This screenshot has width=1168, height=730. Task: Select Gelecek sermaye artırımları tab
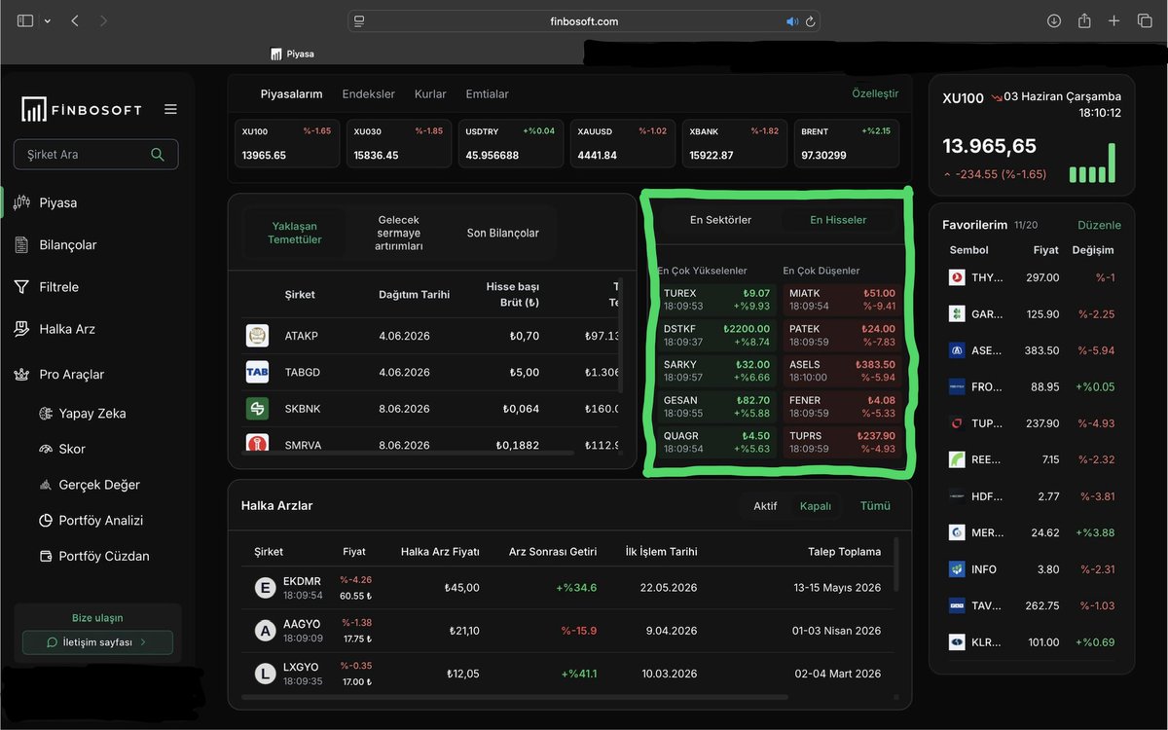tap(399, 233)
